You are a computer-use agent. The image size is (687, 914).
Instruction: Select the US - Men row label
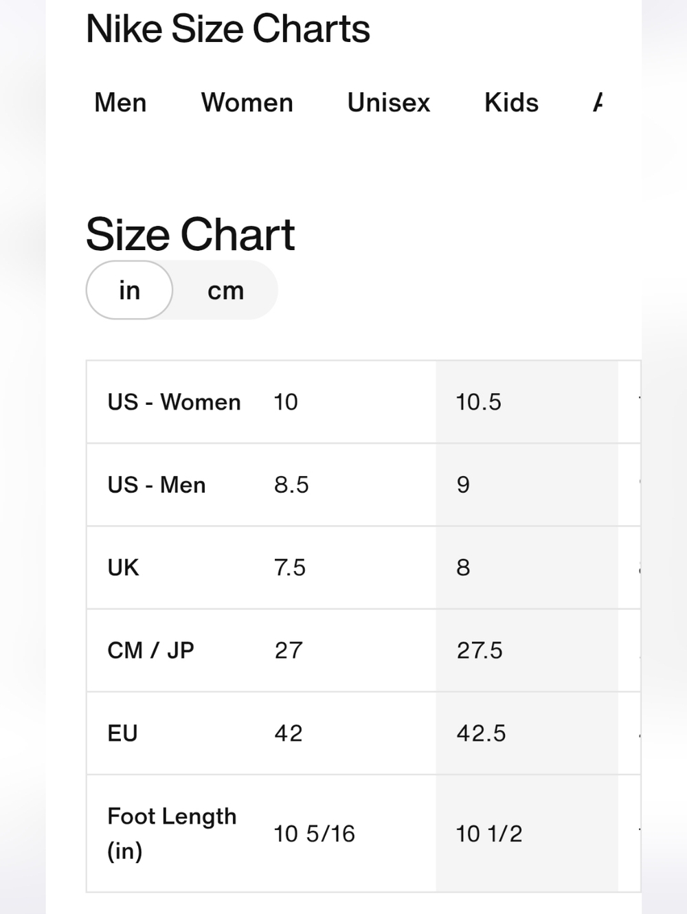point(157,485)
